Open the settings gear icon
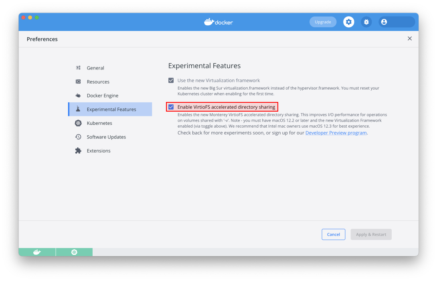Image resolution: width=437 pixels, height=281 pixels. pyautogui.click(x=348, y=22)
